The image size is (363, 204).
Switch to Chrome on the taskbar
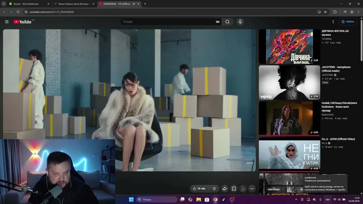[215, 199]
